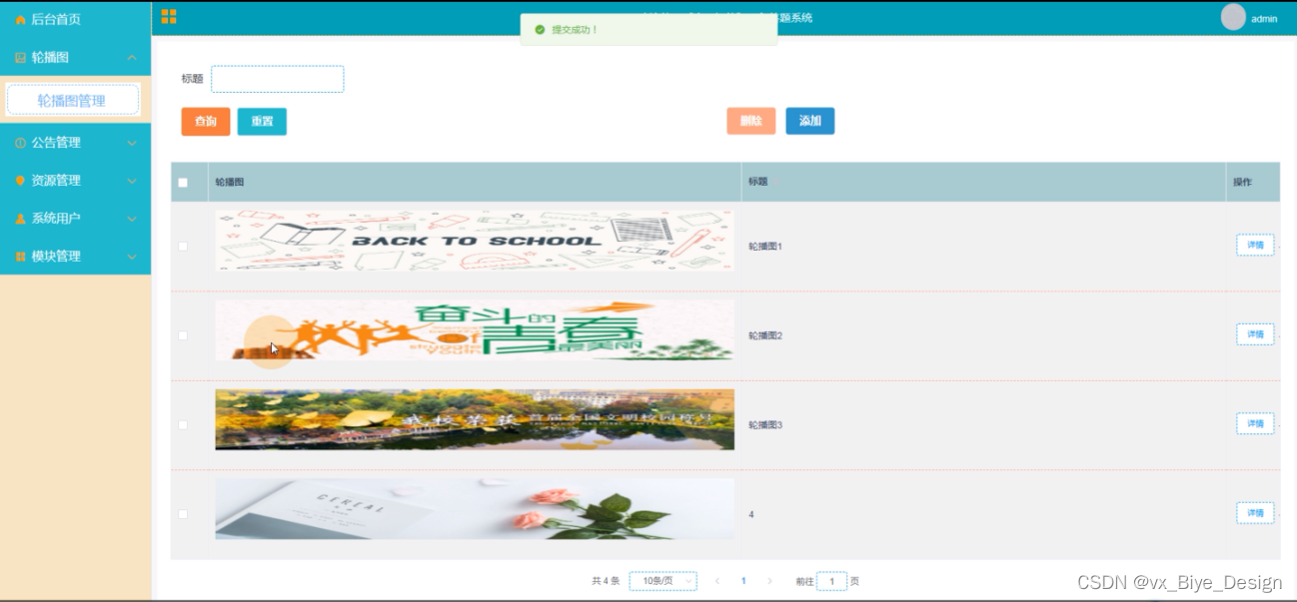Open the 10条/页 page size dropdown
The image size is (1297, 602).
tap(663, 581)
